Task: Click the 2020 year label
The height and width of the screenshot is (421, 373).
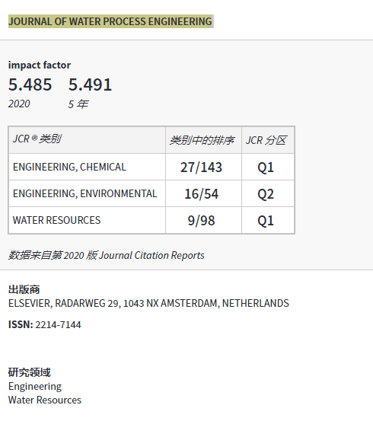Action: (x=19, y=104)
